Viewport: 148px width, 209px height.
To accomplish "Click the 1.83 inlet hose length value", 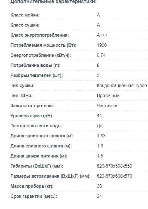I will (101, 136).
